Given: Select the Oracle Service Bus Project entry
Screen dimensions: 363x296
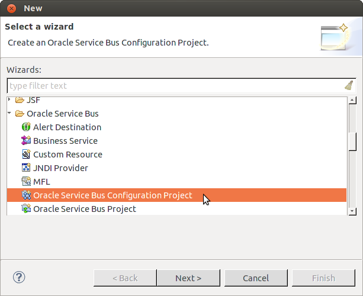Looking at the screenshot, I should pyautogui.click(x=84, y=209).
